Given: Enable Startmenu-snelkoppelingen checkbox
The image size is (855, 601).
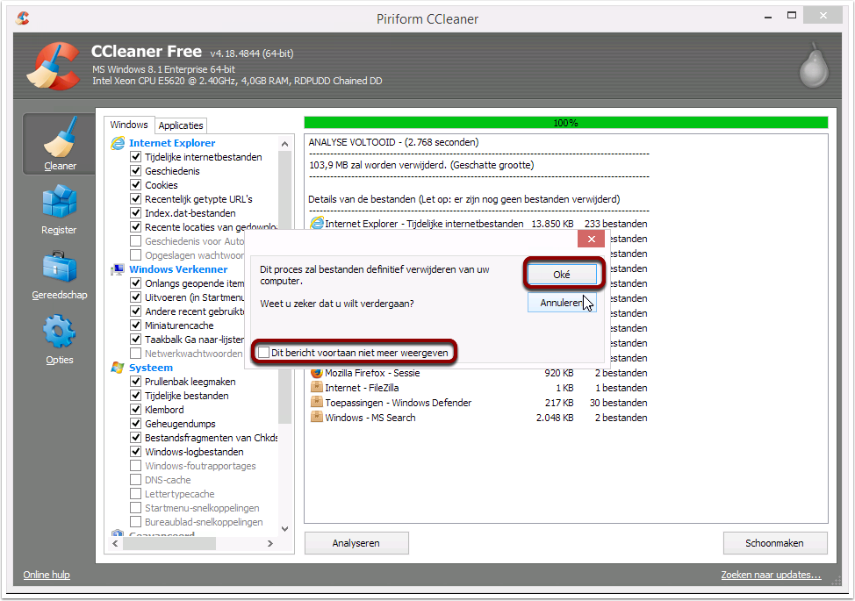Looking at the screenshot, I should [136, 507].
